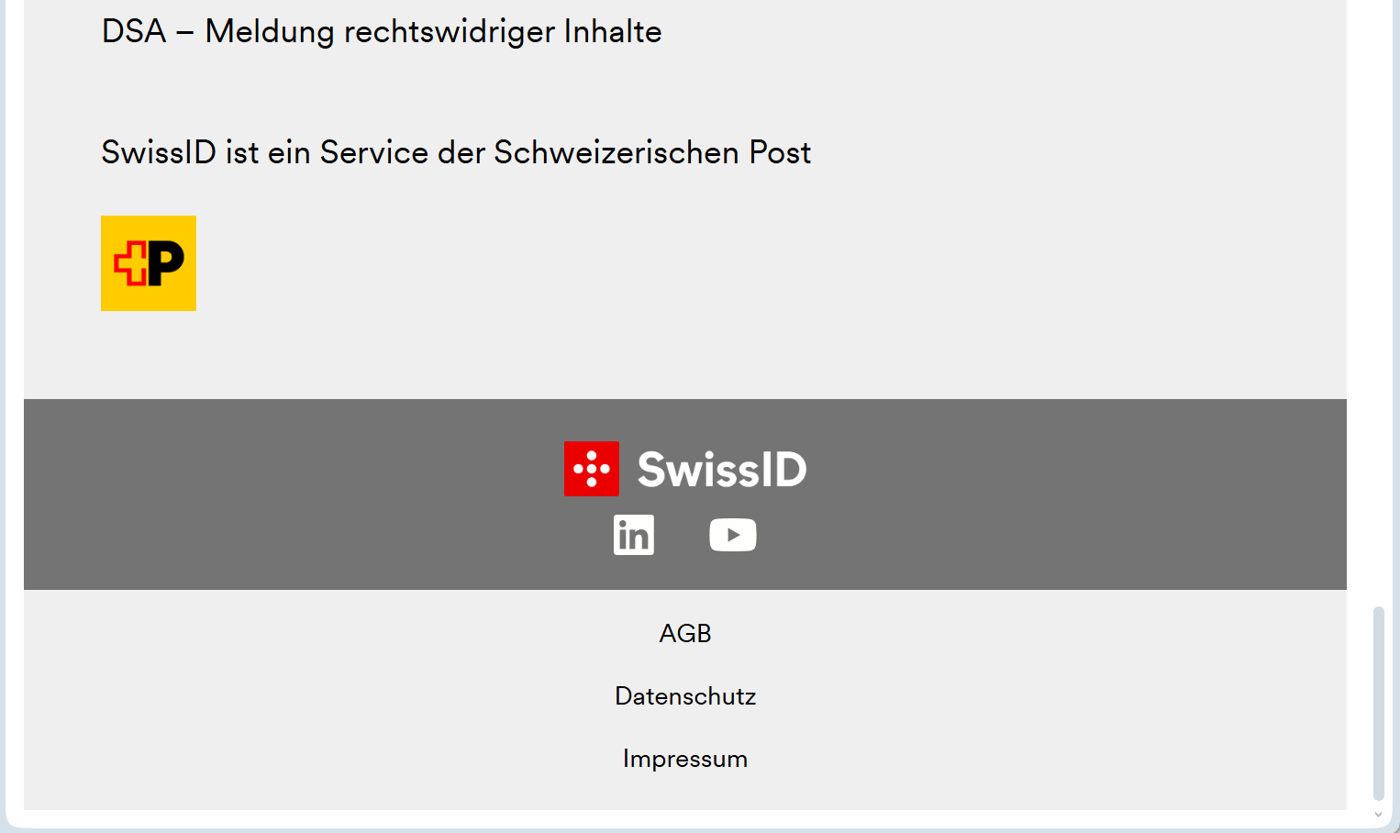The image size is (1400, 833).
Task: Click the black P letter in Post logo
Action: tap(167, 263)
